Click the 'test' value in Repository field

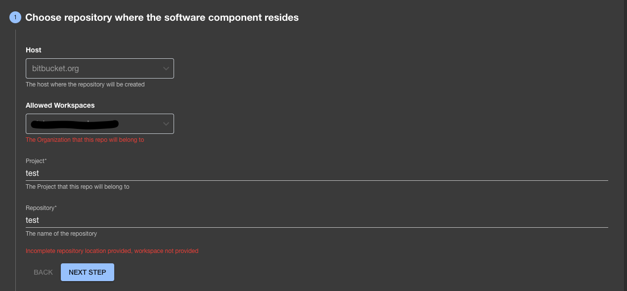point(32,220)
